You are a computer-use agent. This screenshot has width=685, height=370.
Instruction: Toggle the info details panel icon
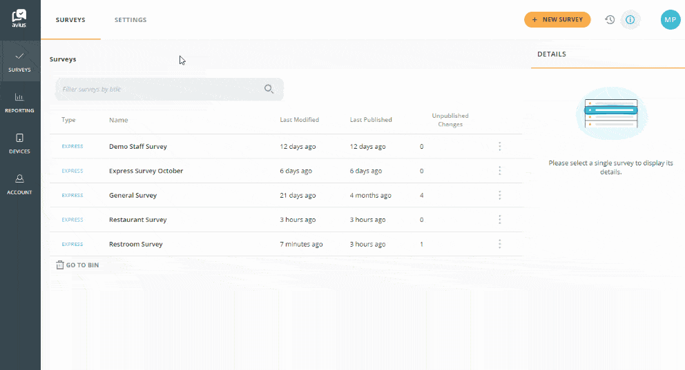click(630, 20)
